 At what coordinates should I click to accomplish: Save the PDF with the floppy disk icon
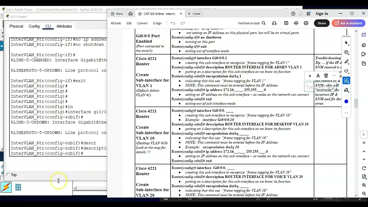[x=286, y=23]
